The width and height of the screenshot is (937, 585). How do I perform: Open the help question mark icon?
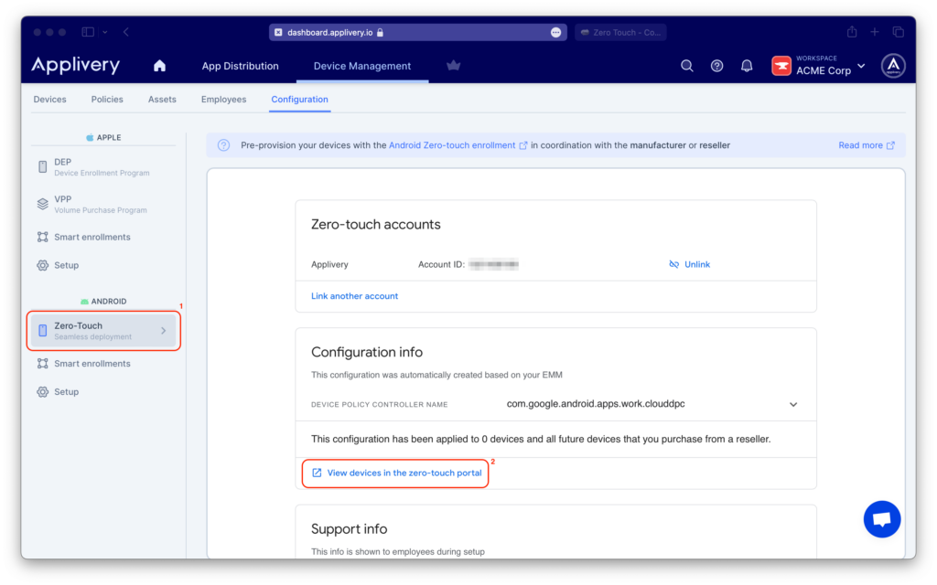point(717,66)
